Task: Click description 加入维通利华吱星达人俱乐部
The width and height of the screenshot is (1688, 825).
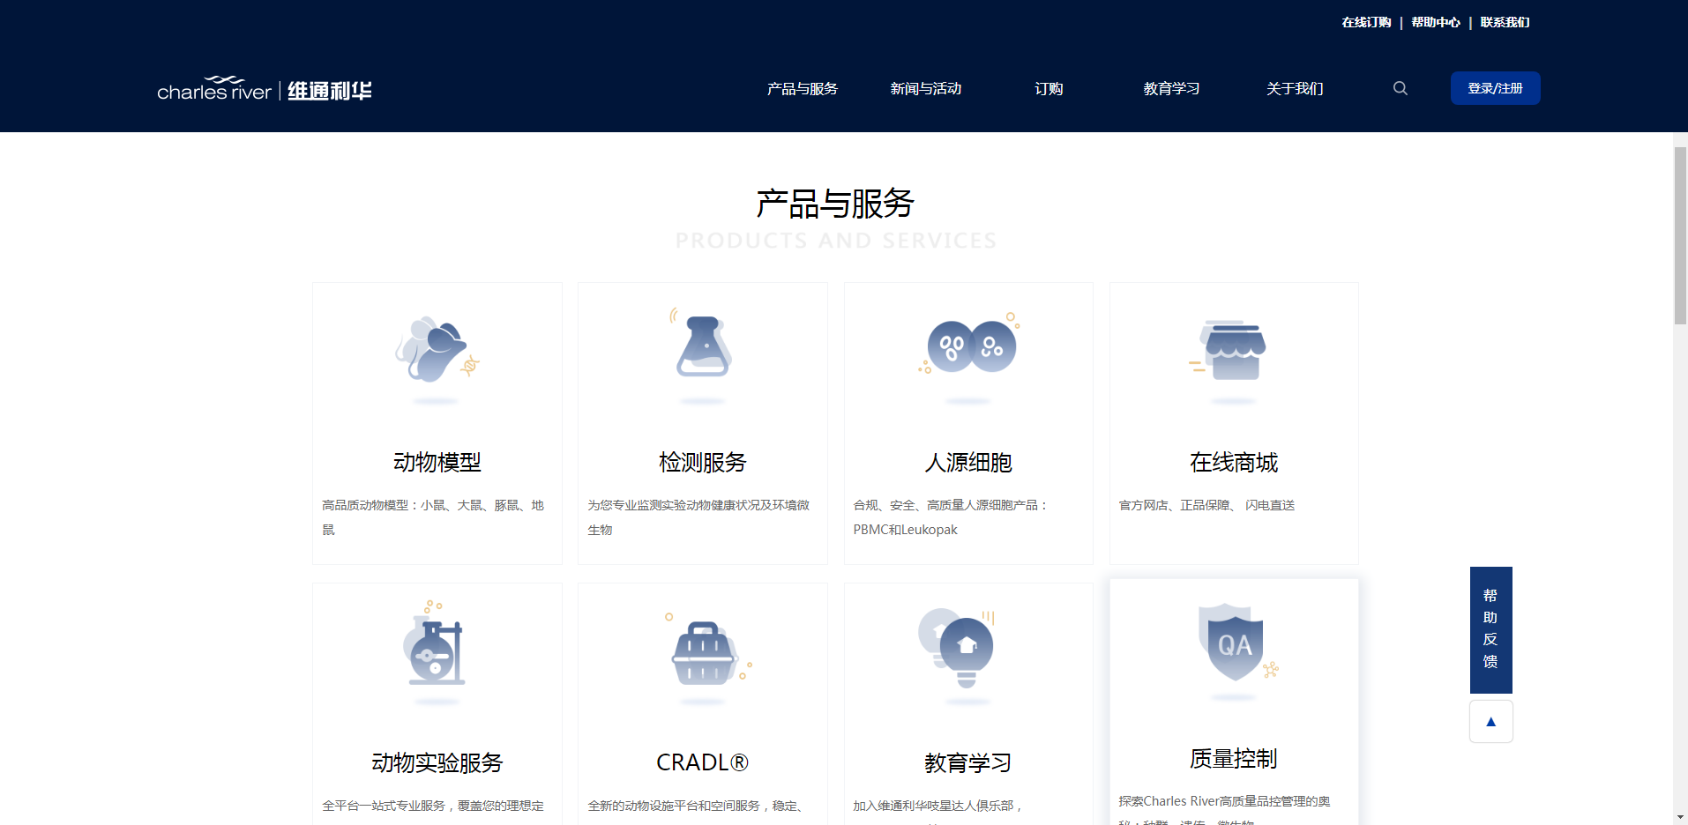Action: (x=937, y=806)
